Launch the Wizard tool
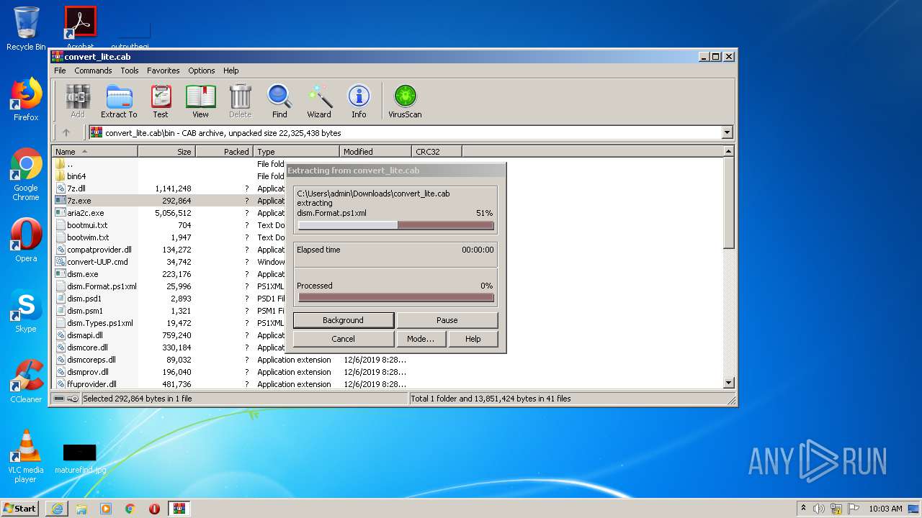The height and width of the screenshot is (518, 922). point(319,101)
